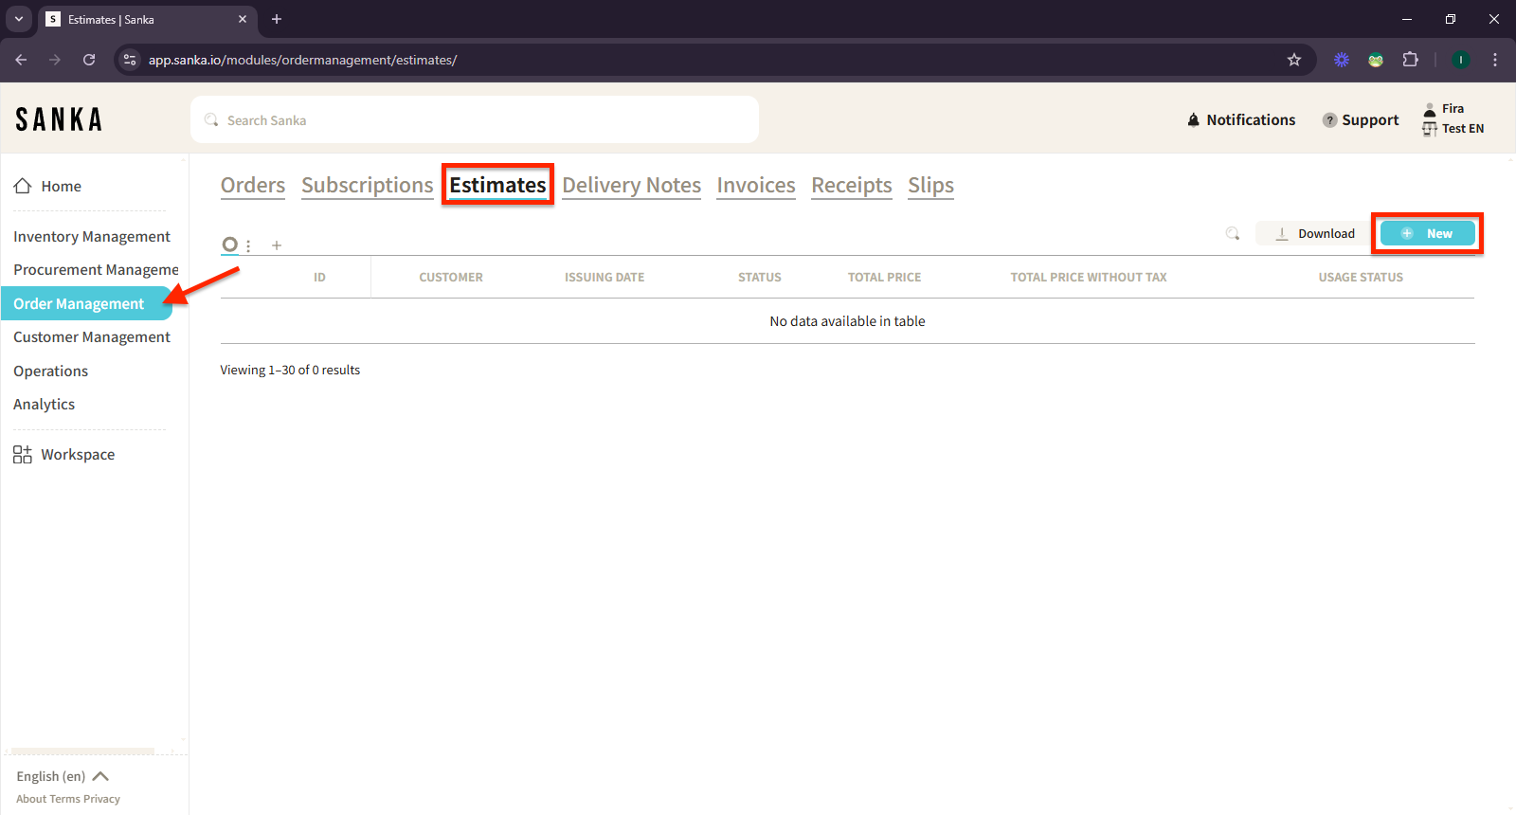Click the Notifications bell icon
1516x815 pixels.
click(1193, 119)
